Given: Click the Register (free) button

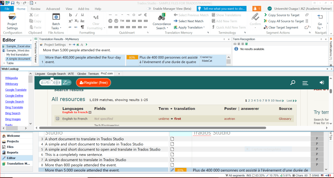Looking at the screenshot, I should coord(94,83).
